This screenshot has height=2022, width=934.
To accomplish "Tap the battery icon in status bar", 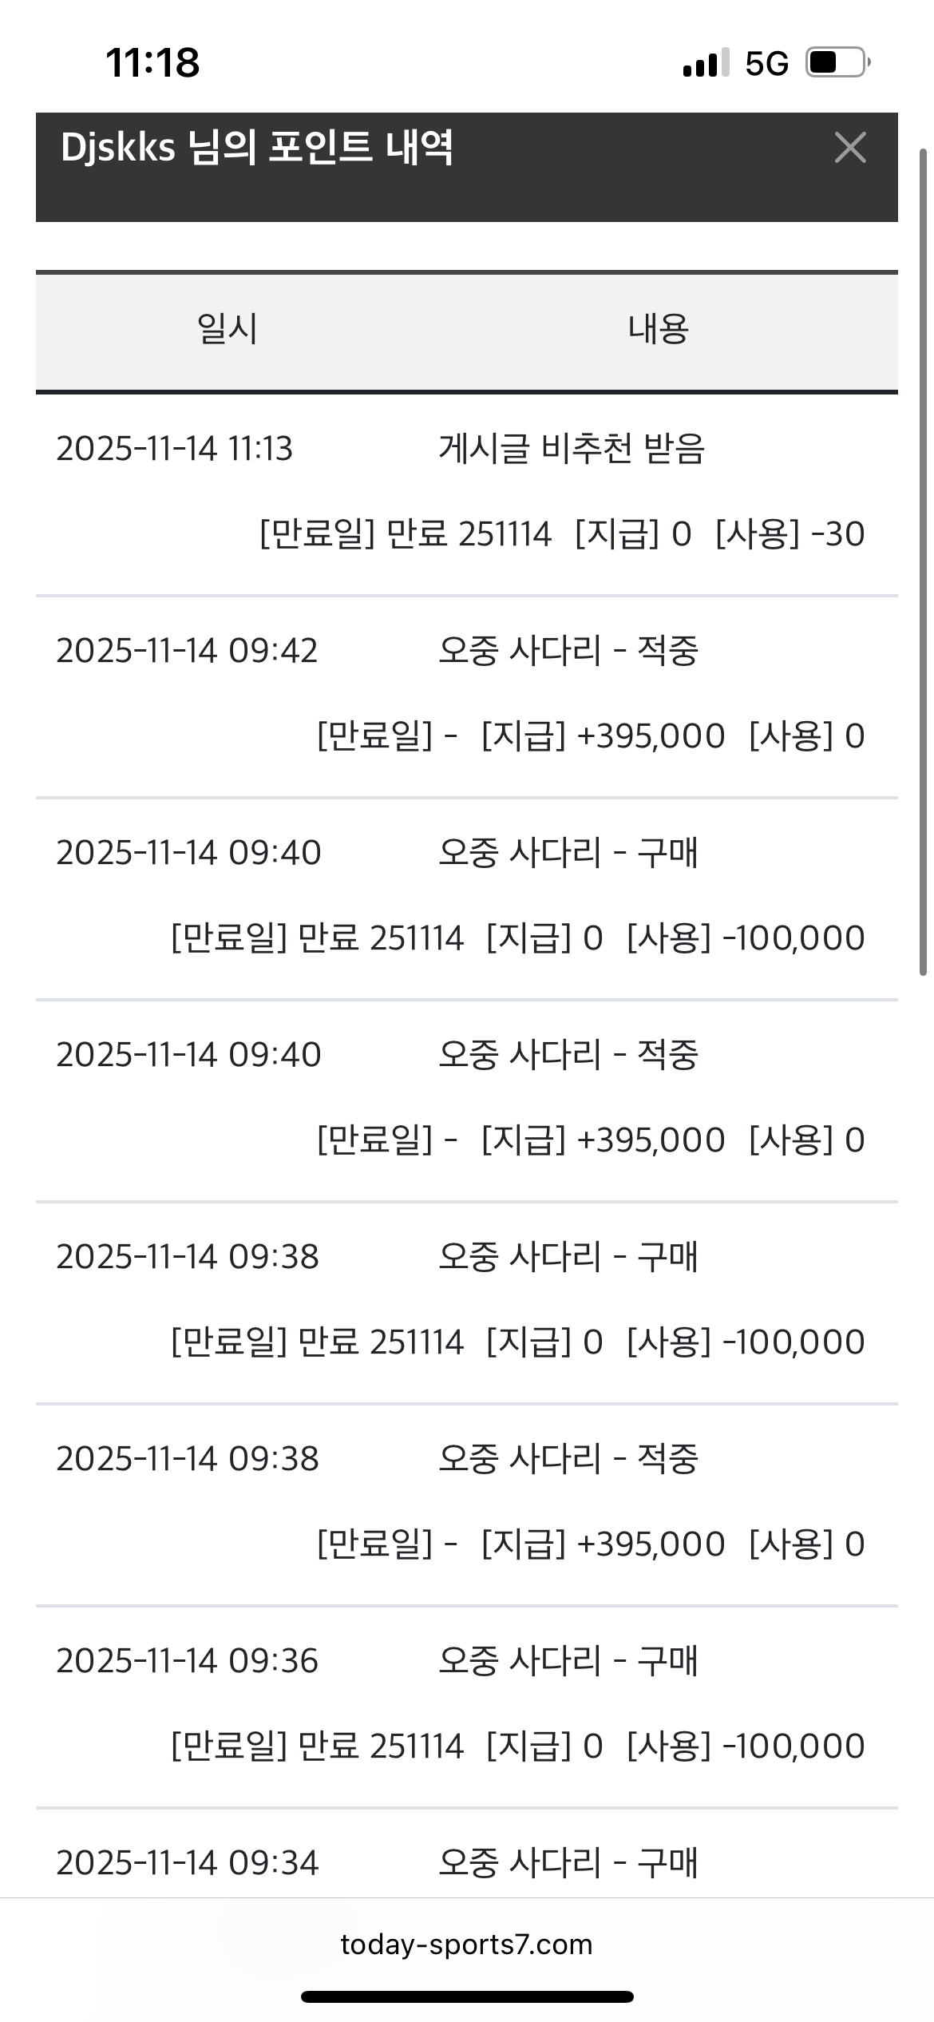I will [837, 62].
